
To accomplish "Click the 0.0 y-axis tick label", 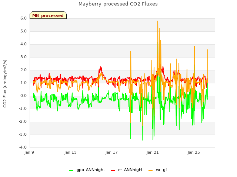I will [23, 96].
